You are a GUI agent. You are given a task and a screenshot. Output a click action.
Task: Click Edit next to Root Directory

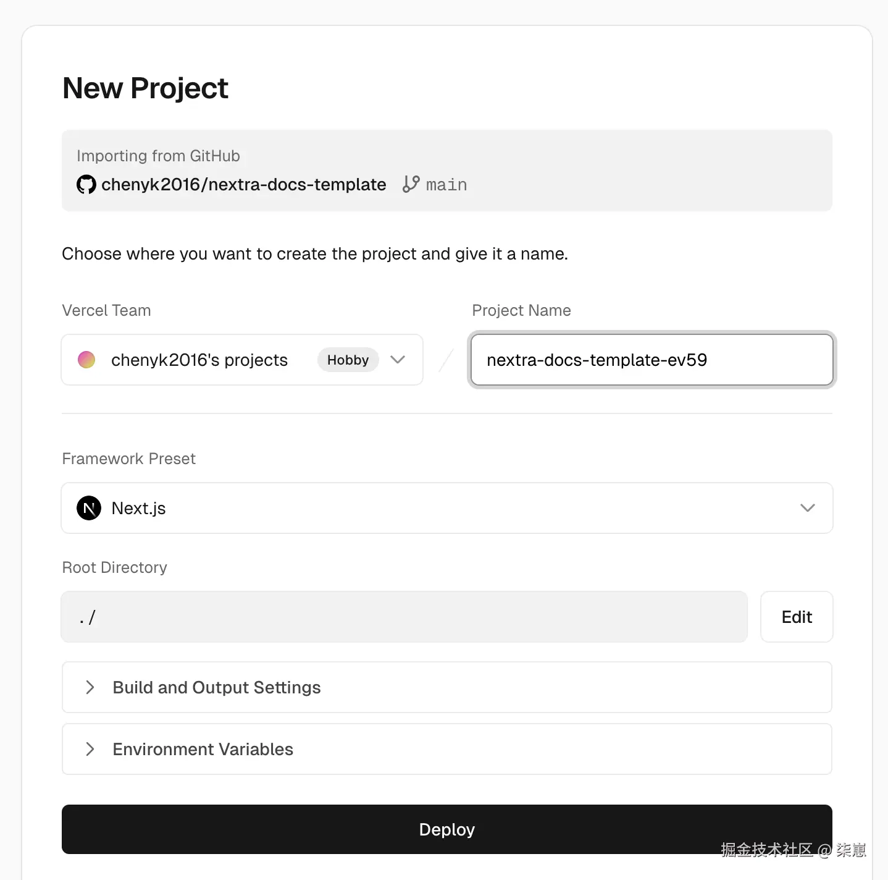(x=797, y=617)
